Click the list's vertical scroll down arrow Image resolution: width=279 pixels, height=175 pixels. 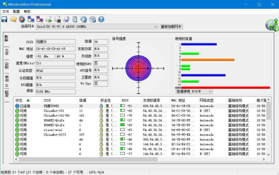268,155
